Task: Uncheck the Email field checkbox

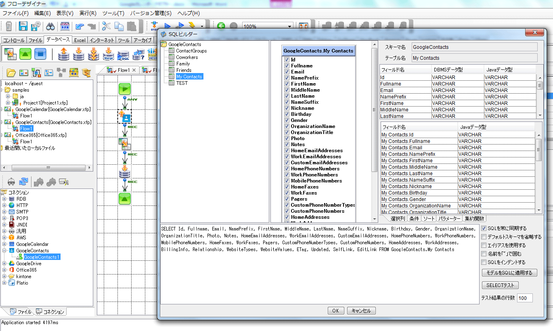Action: pos(287,72)
